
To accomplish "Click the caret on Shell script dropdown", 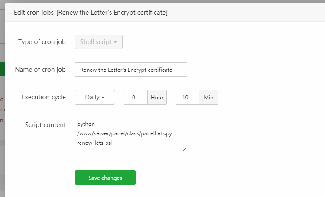I will (x=116, y=42).
